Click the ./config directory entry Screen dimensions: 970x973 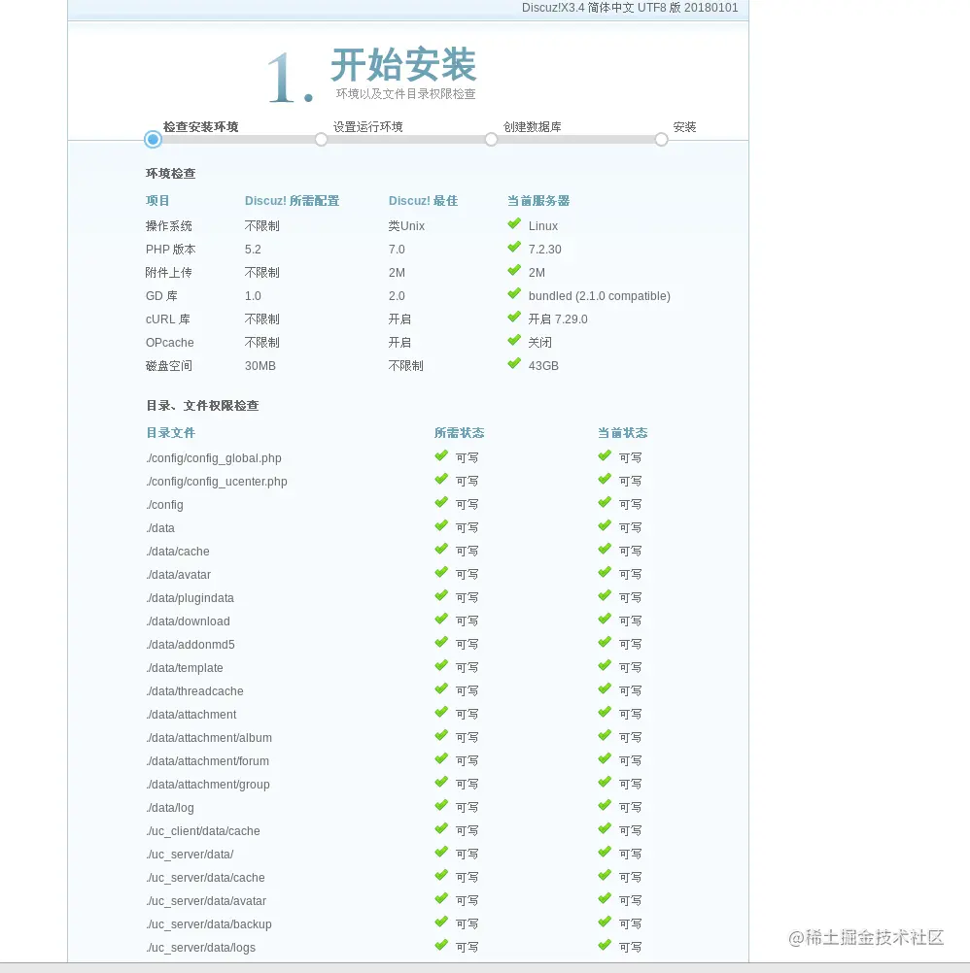165,505
